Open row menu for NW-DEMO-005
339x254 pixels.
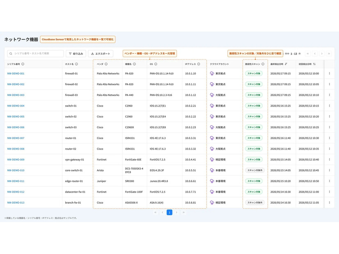pyautogui.click(x=329, y=116)
